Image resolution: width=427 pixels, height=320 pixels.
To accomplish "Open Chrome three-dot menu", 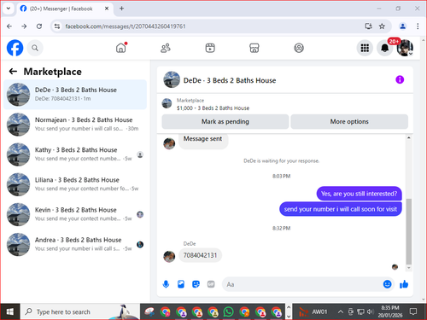I will (x=418, y=26).
